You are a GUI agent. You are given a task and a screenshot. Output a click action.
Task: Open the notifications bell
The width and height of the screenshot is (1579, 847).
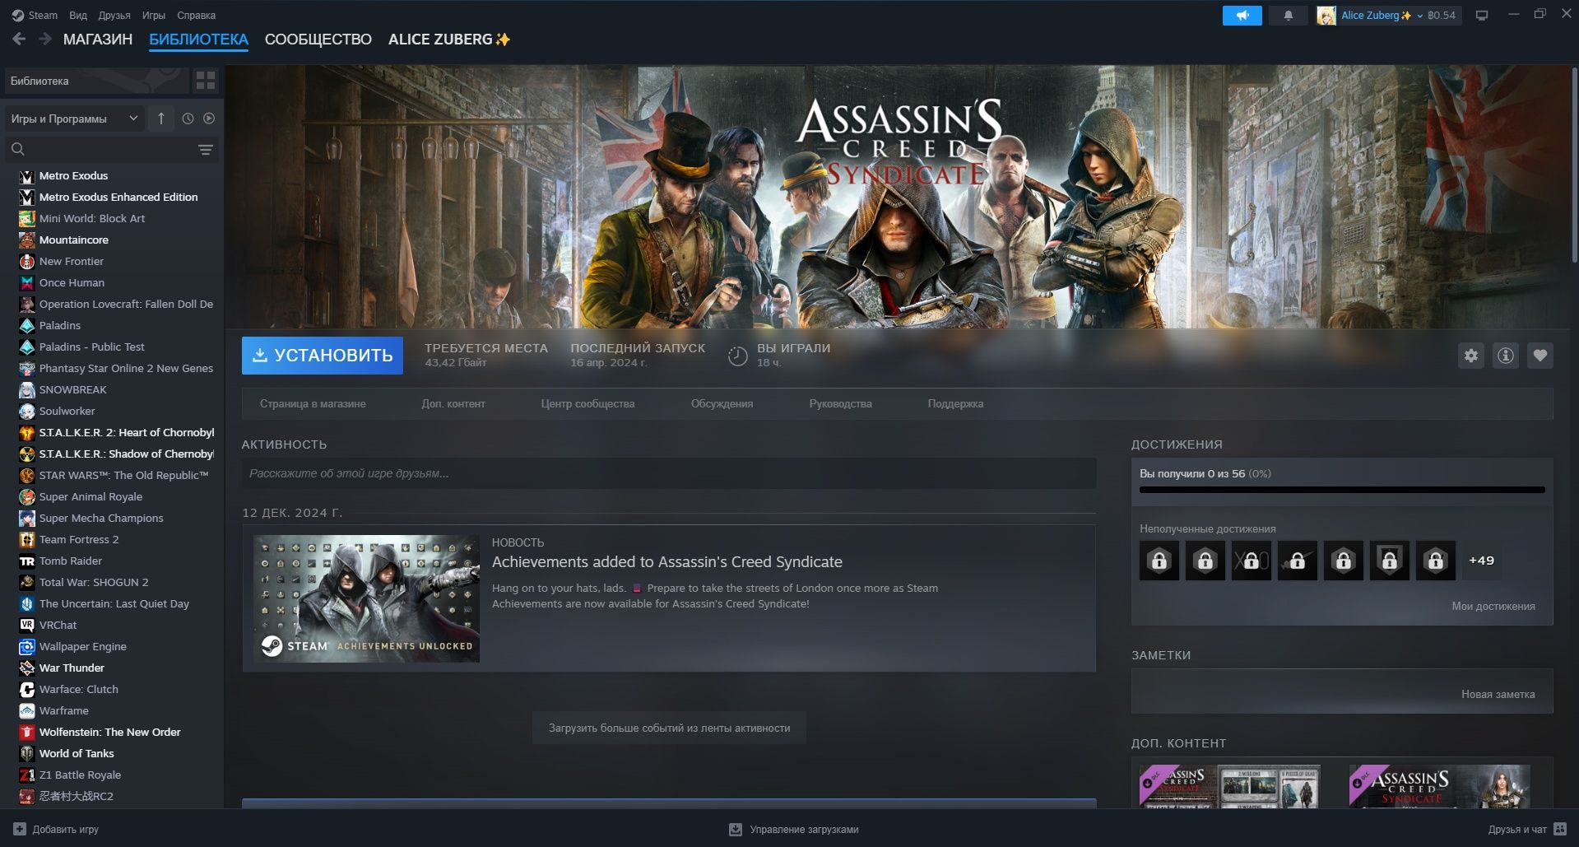tap(1289, 15)
